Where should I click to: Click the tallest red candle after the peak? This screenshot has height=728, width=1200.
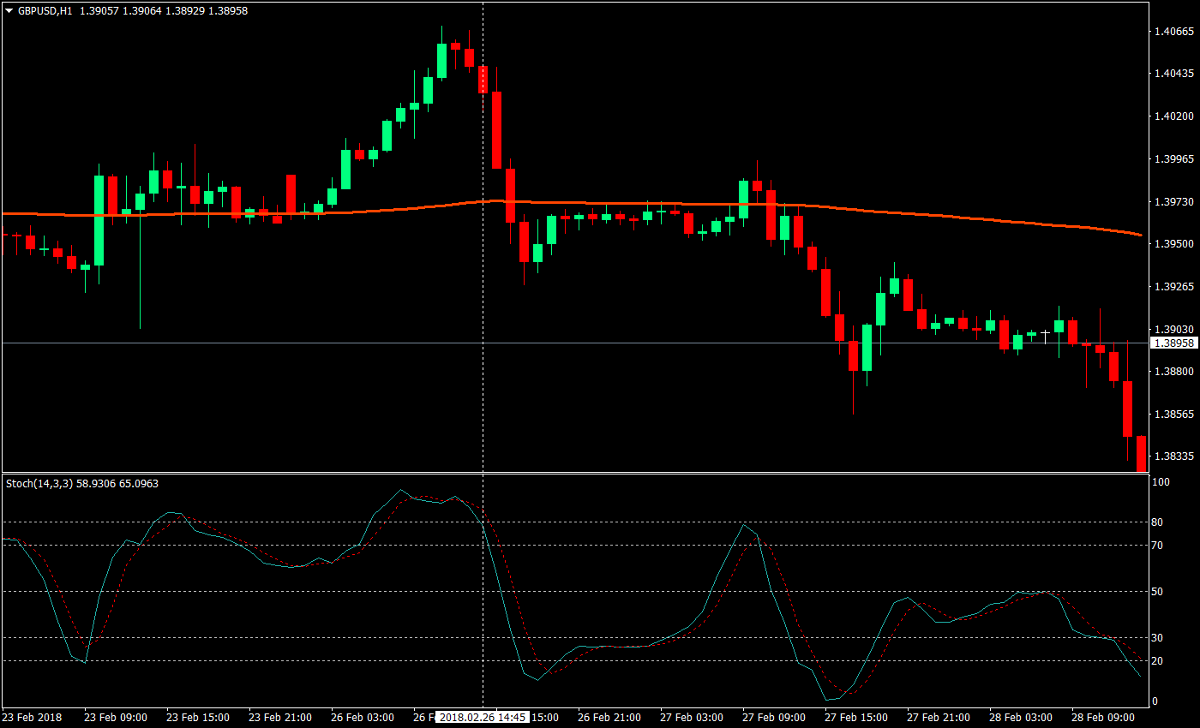point(498,128)
